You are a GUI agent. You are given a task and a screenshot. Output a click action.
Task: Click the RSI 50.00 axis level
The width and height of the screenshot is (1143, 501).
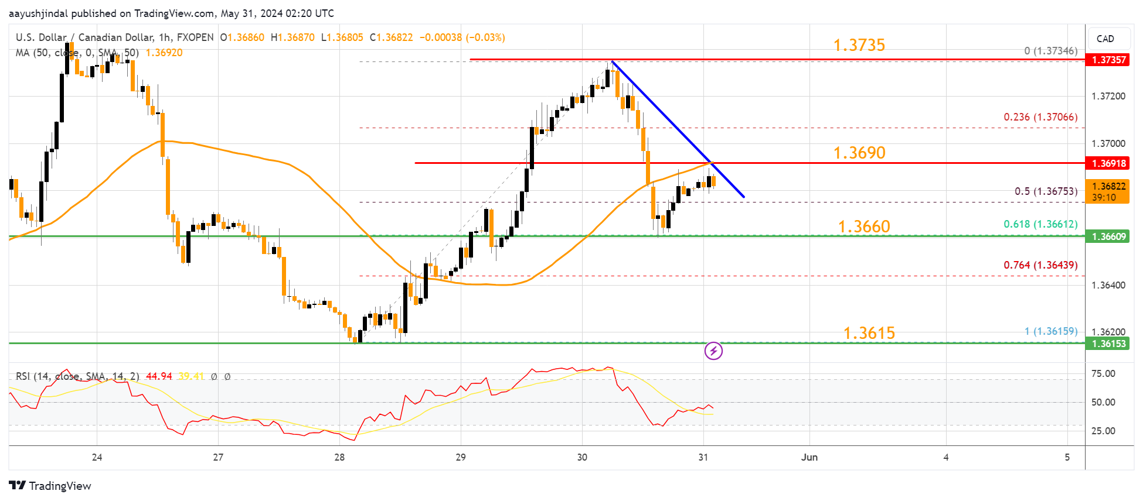(1103, 402)
